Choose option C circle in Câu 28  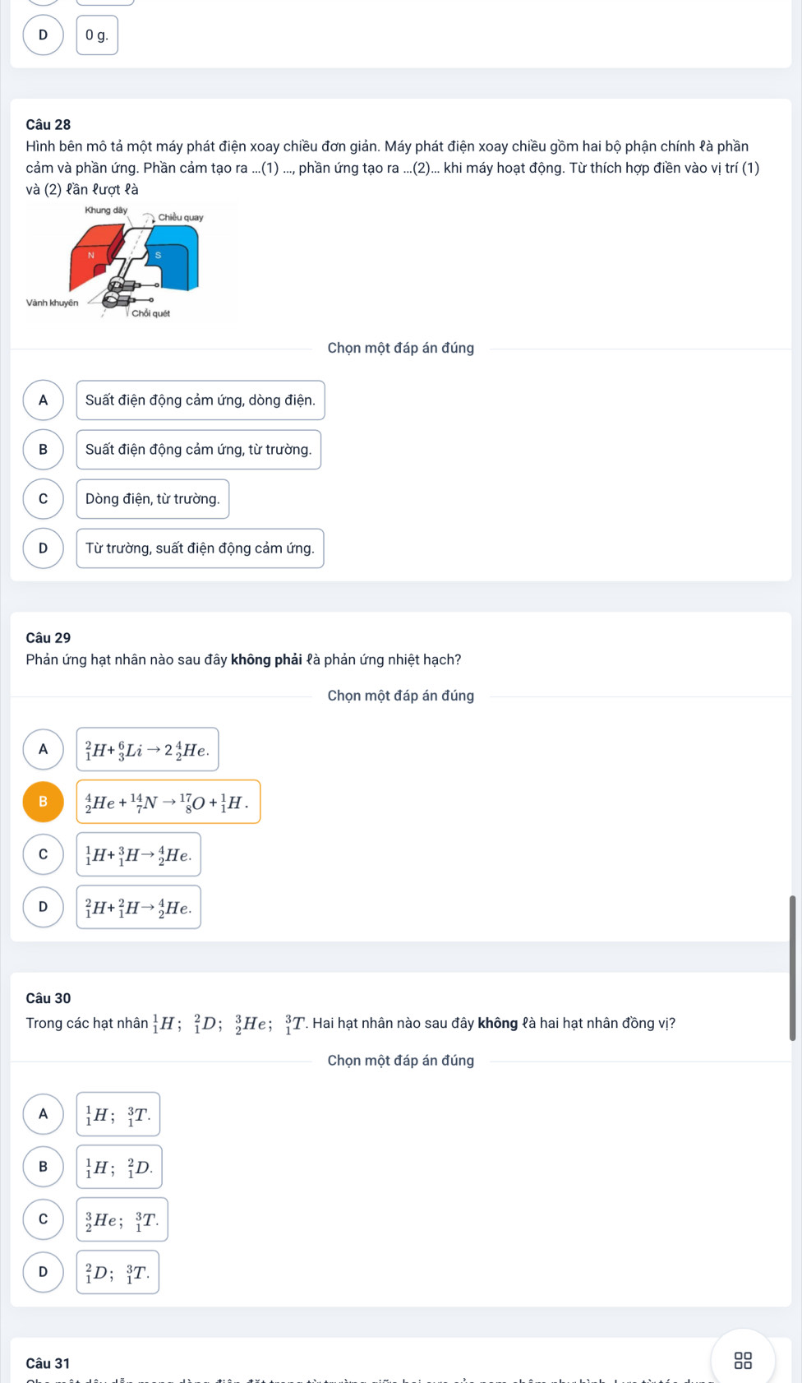pos(44,499)
